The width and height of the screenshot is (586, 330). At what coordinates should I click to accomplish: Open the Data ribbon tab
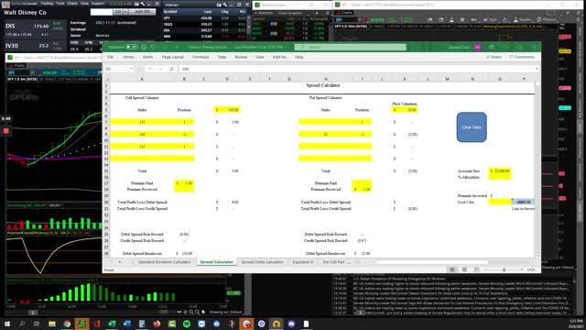pyautogui.click(x=222, y=57)
